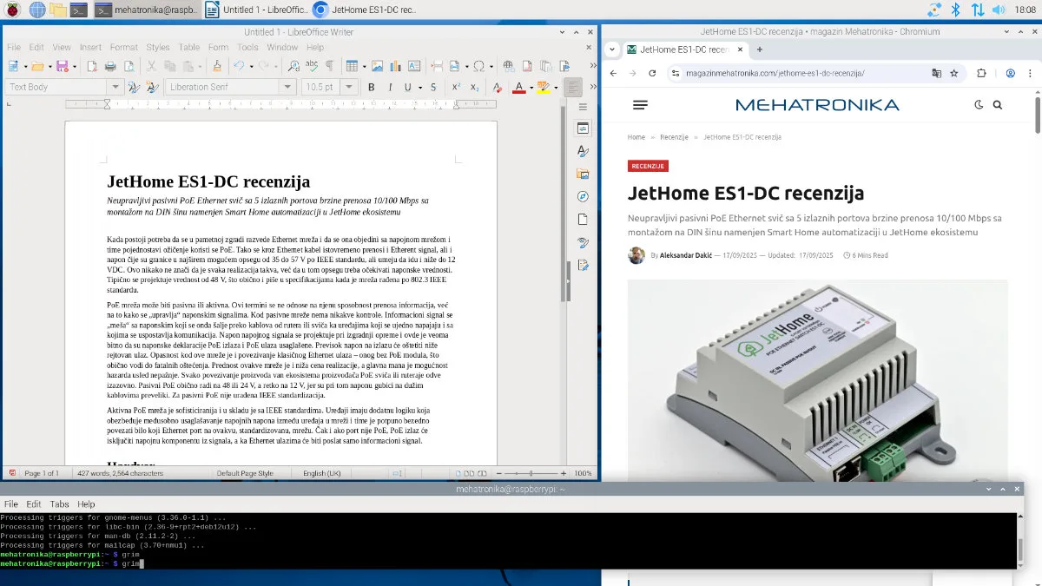Open the terminal Edit menu

point(33,504)
